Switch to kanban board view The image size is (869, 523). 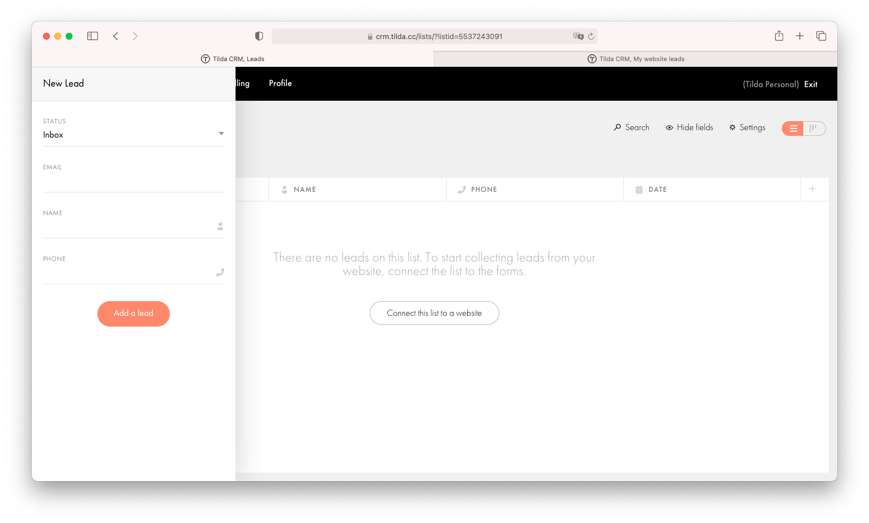click(814, 128)
